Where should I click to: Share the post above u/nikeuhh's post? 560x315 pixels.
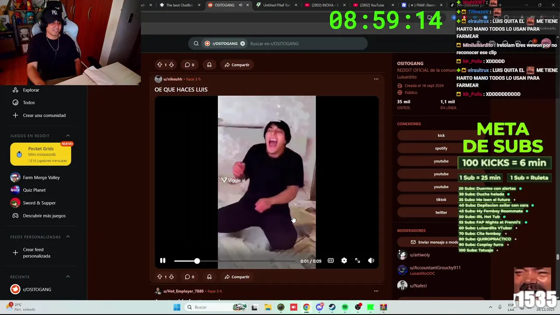click(x=237, y=65)
